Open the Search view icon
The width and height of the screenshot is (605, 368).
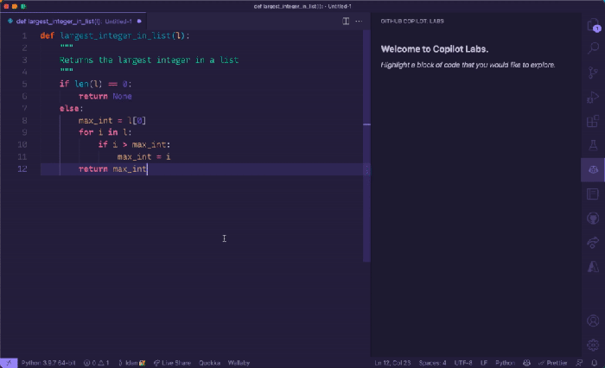point(593,48)
